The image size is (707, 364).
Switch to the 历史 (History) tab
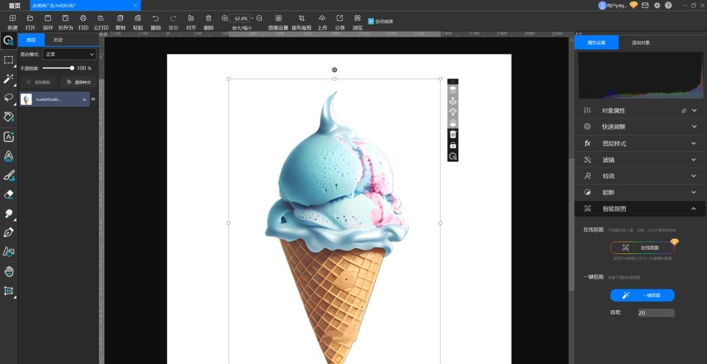(x=58, y=40)
